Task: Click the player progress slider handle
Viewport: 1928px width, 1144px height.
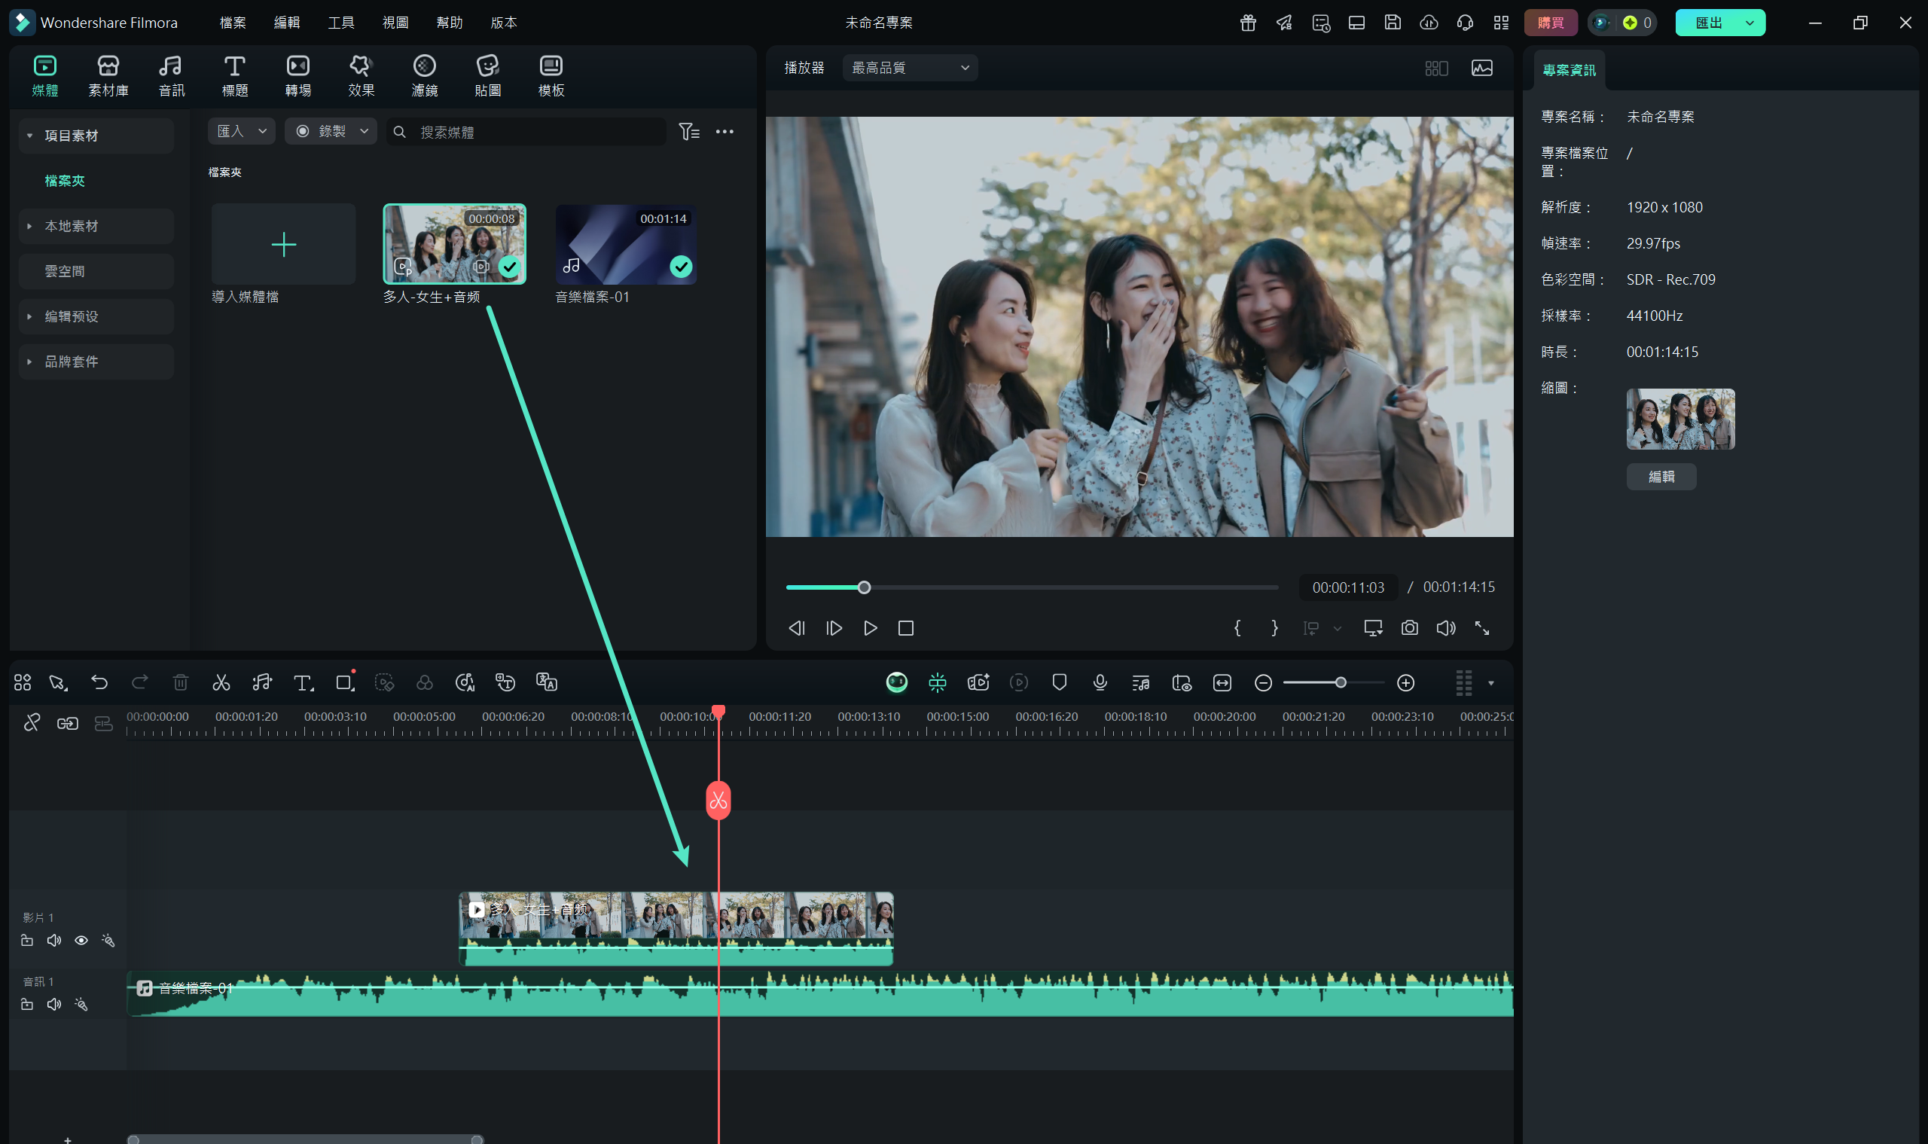Action: point(864,587)
